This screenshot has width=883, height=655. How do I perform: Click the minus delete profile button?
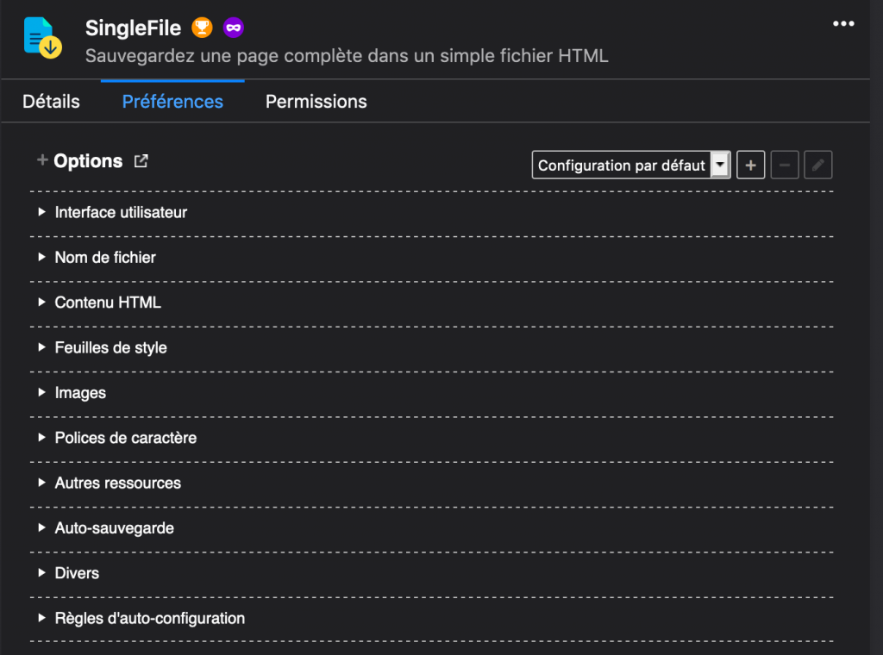[x=784, y=165]
